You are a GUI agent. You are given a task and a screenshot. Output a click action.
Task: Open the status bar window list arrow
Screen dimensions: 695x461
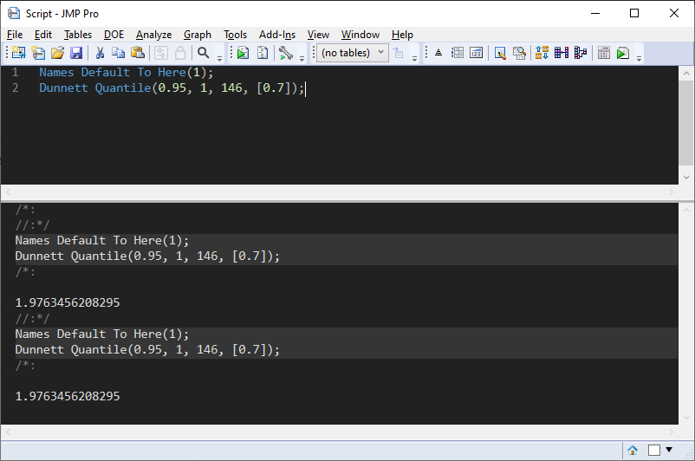(x=669, y=450)
